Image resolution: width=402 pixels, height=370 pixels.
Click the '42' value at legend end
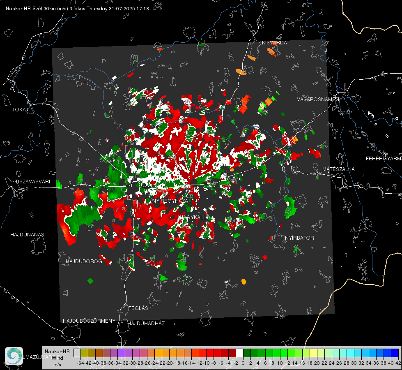[x=398, y=363]
